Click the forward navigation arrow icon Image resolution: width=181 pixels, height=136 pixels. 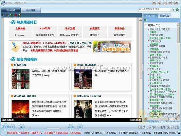tap(7, 15)
